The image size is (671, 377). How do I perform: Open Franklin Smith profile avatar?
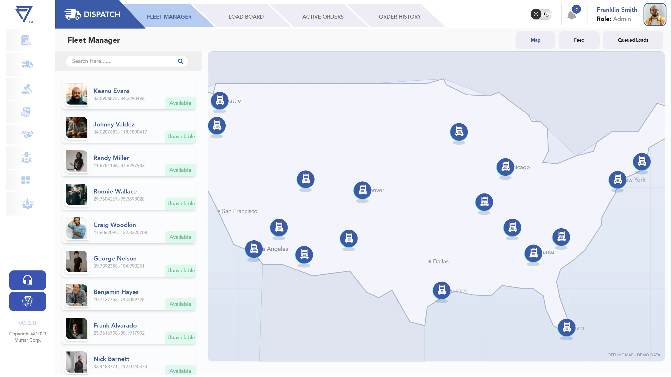point(655,14)
